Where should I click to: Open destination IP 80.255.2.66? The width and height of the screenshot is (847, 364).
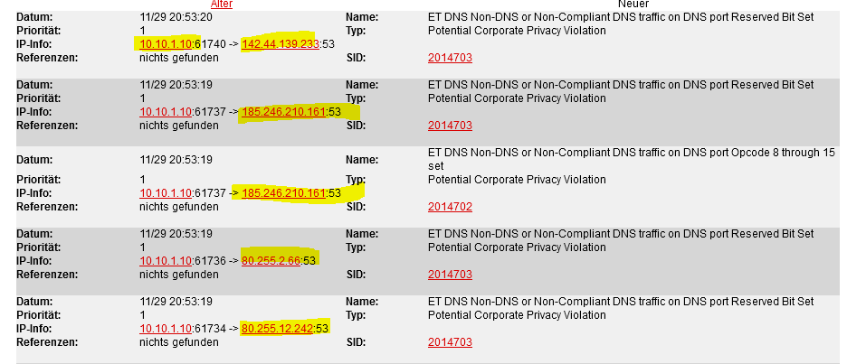pyautogui.click(x=271, y=261)
